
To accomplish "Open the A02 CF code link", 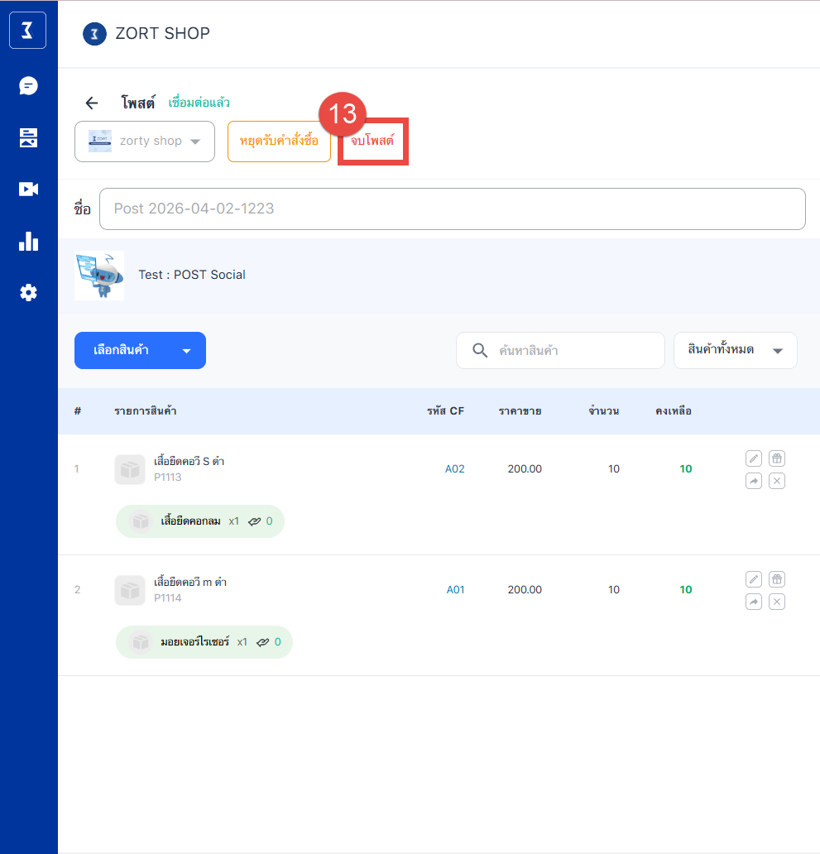I will (x=455, y=469).
